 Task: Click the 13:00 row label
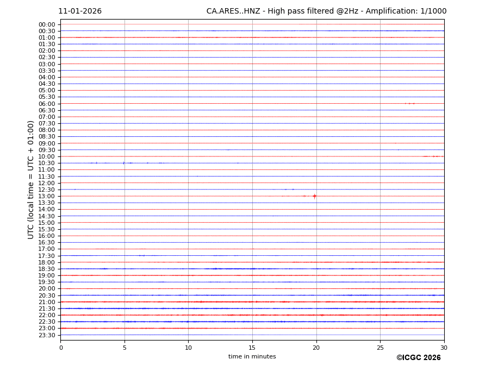(47, 196)
